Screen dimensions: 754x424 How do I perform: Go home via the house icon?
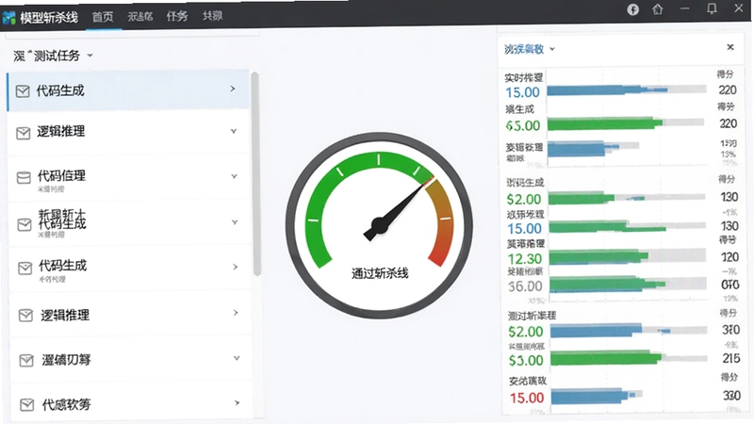[657, 9]
